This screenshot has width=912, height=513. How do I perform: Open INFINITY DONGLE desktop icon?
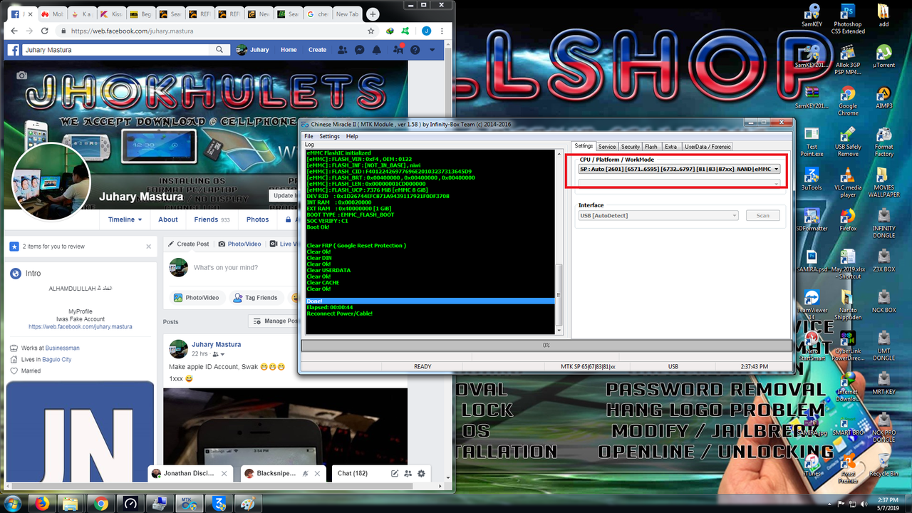coord(883,223)
